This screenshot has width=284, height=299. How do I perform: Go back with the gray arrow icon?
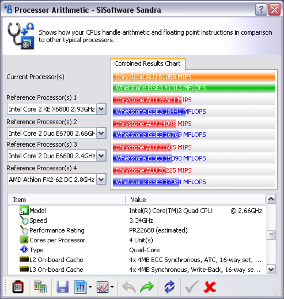[129, 287]
